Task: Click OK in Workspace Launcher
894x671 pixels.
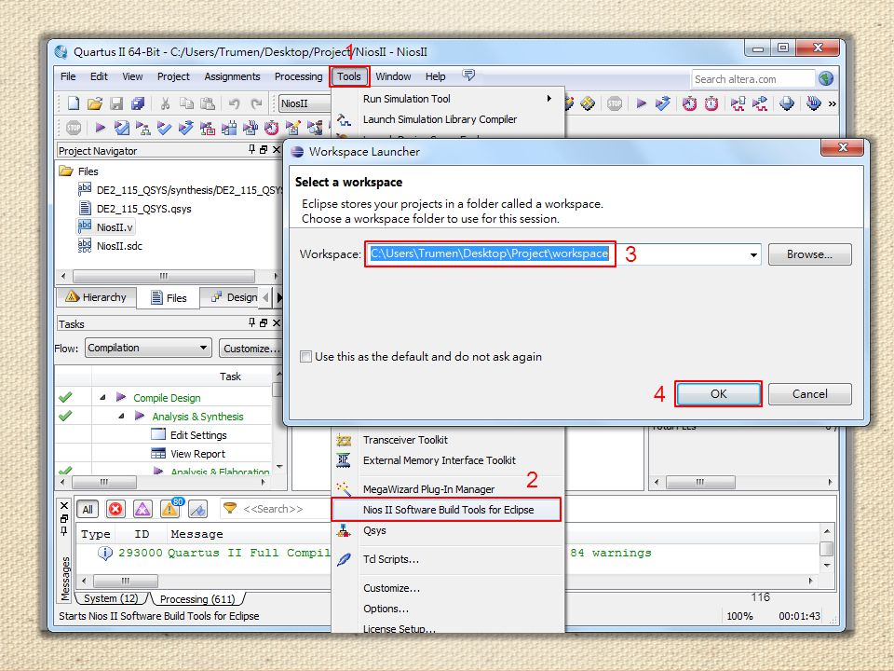Action: (x=718, y=393)
